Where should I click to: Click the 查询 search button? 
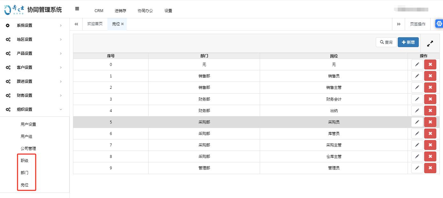386,42
